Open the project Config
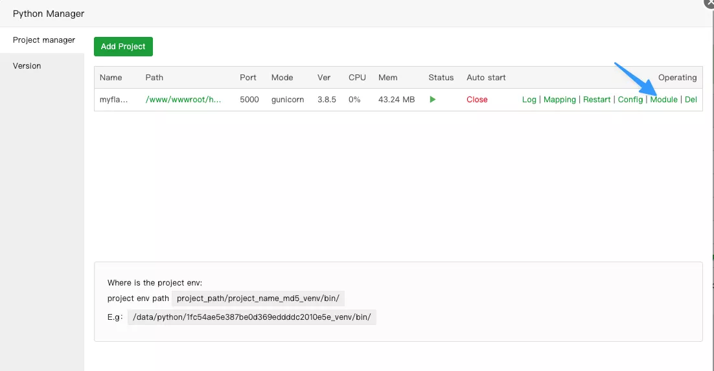 630,100
